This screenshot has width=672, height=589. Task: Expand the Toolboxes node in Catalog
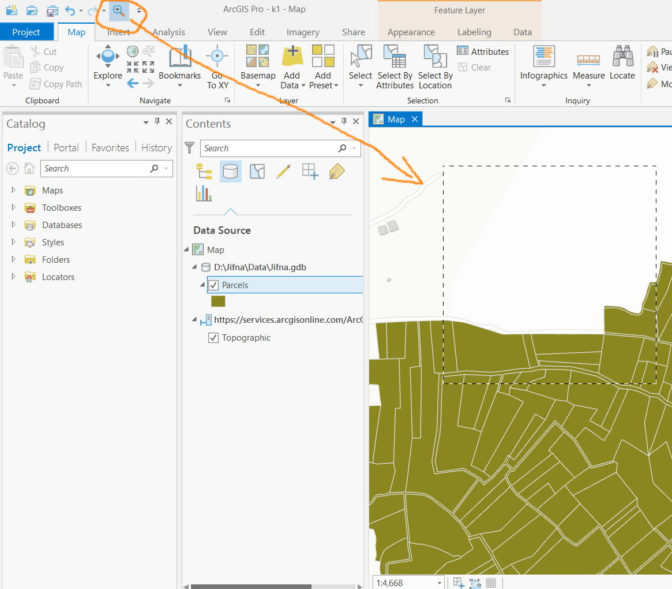13,207
